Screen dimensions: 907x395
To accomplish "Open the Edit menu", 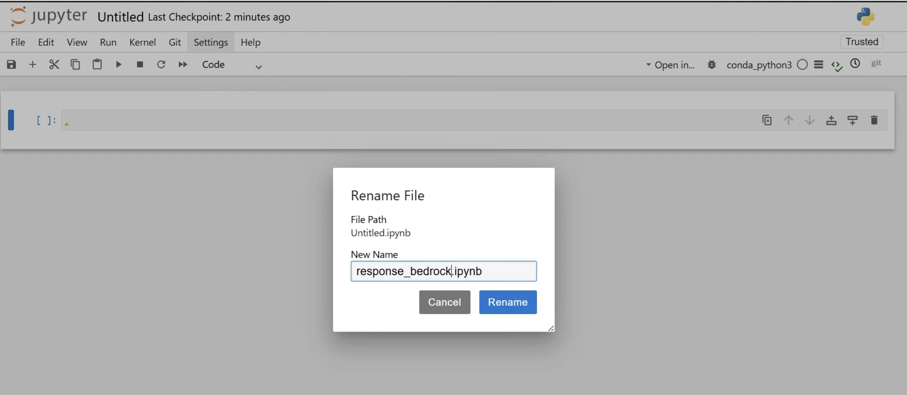I will tap(46, 42).
